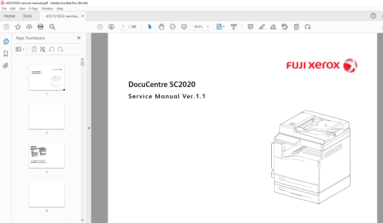This screenshot has width=383, height=223.
Task: Click the 'Page Thumbnails' panel heading
Action: point(30,38)
